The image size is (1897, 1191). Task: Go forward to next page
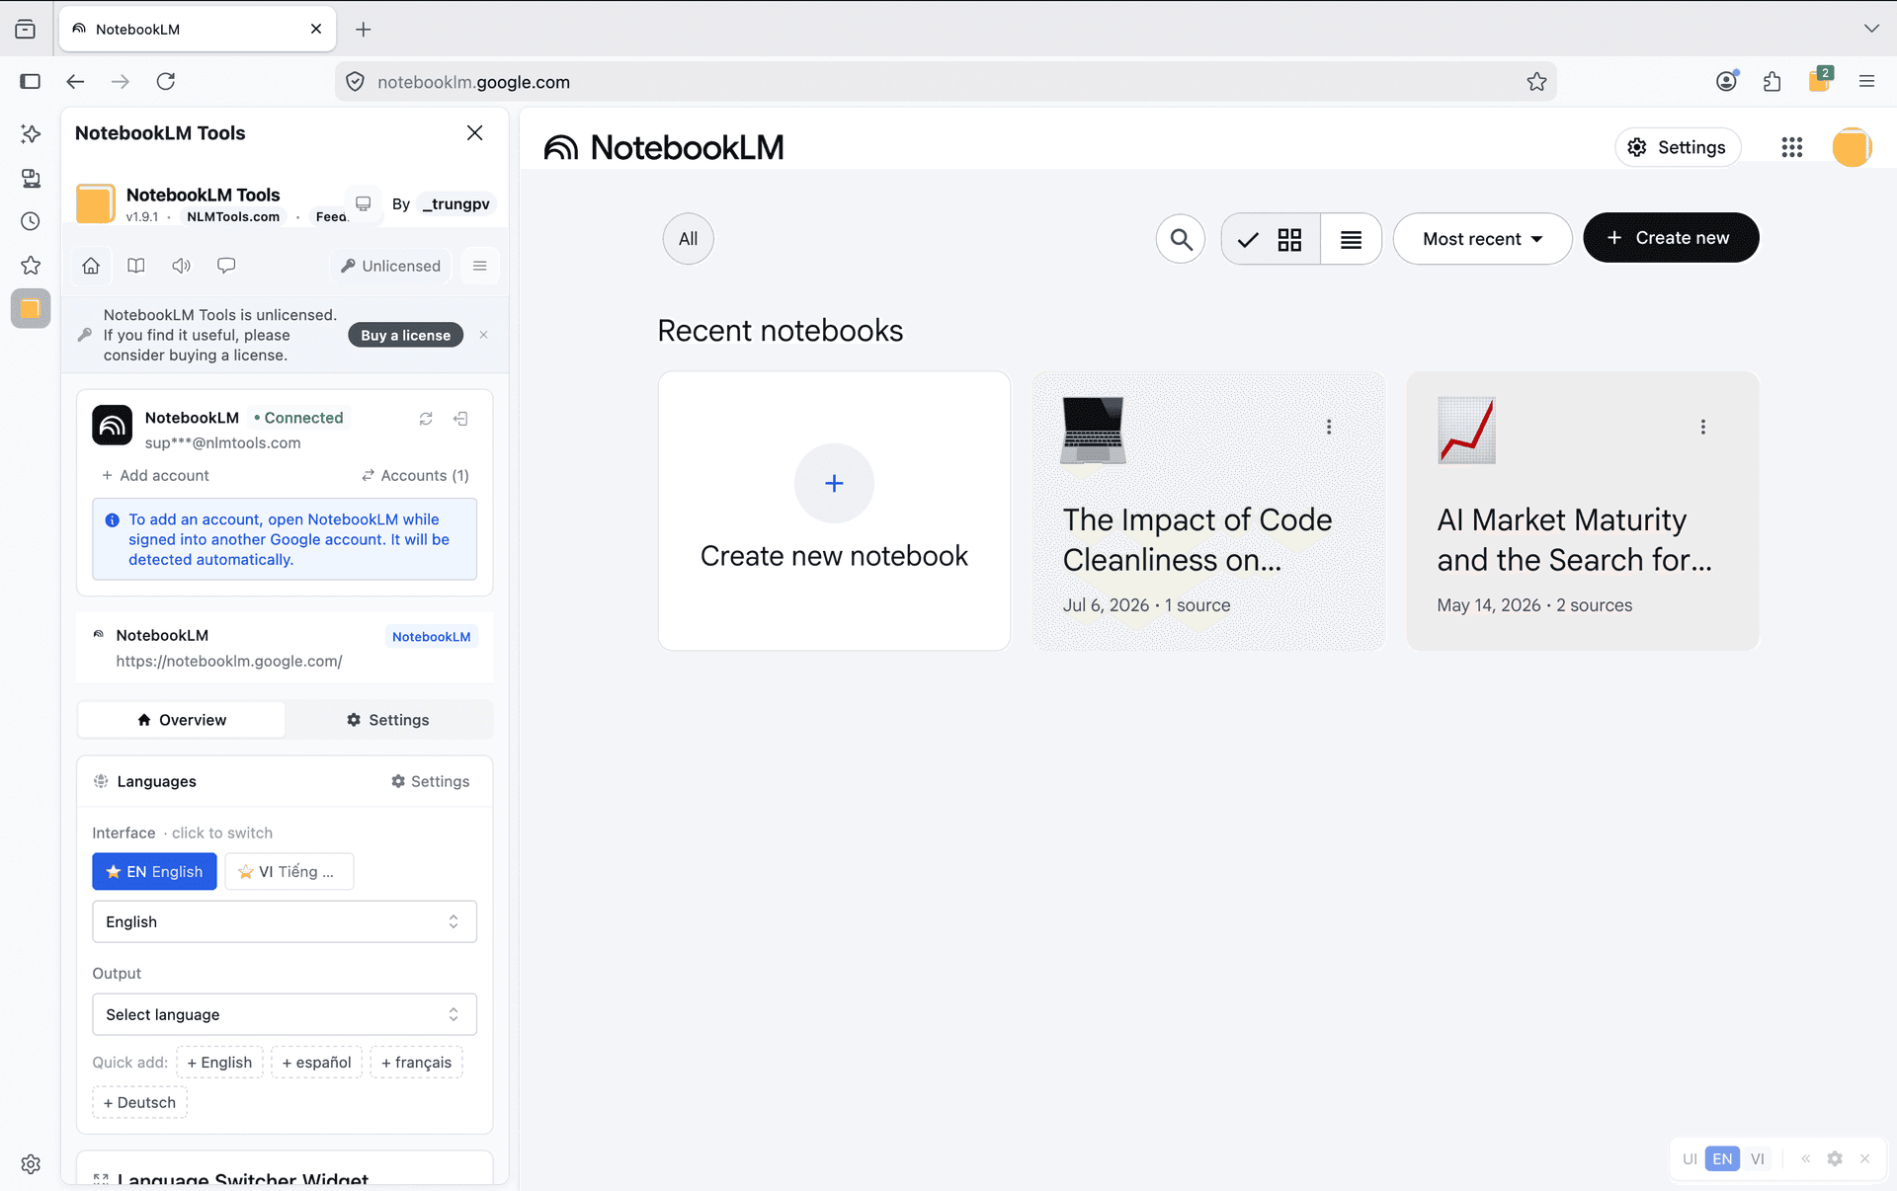(121, 81)
